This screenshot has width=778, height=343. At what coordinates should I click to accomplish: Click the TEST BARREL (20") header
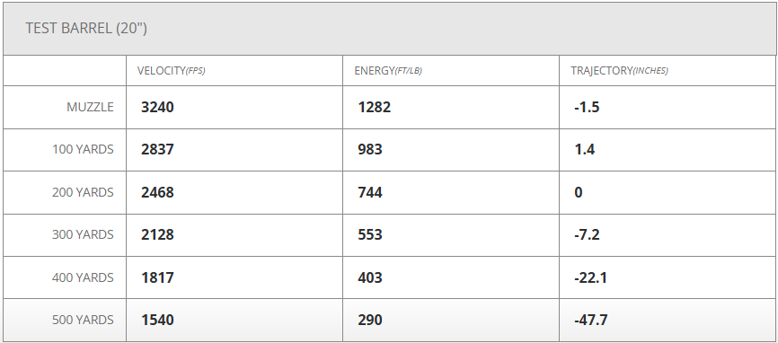tap(86, 28)
